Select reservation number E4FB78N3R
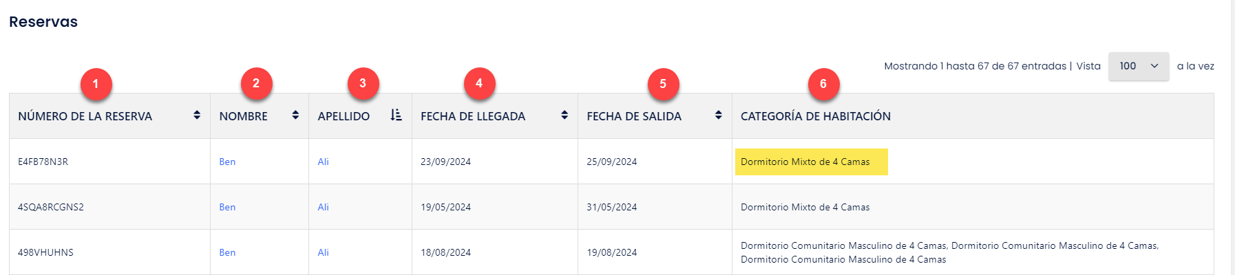This screenshot has height=275, width=1235. click(x=43, y=162)
